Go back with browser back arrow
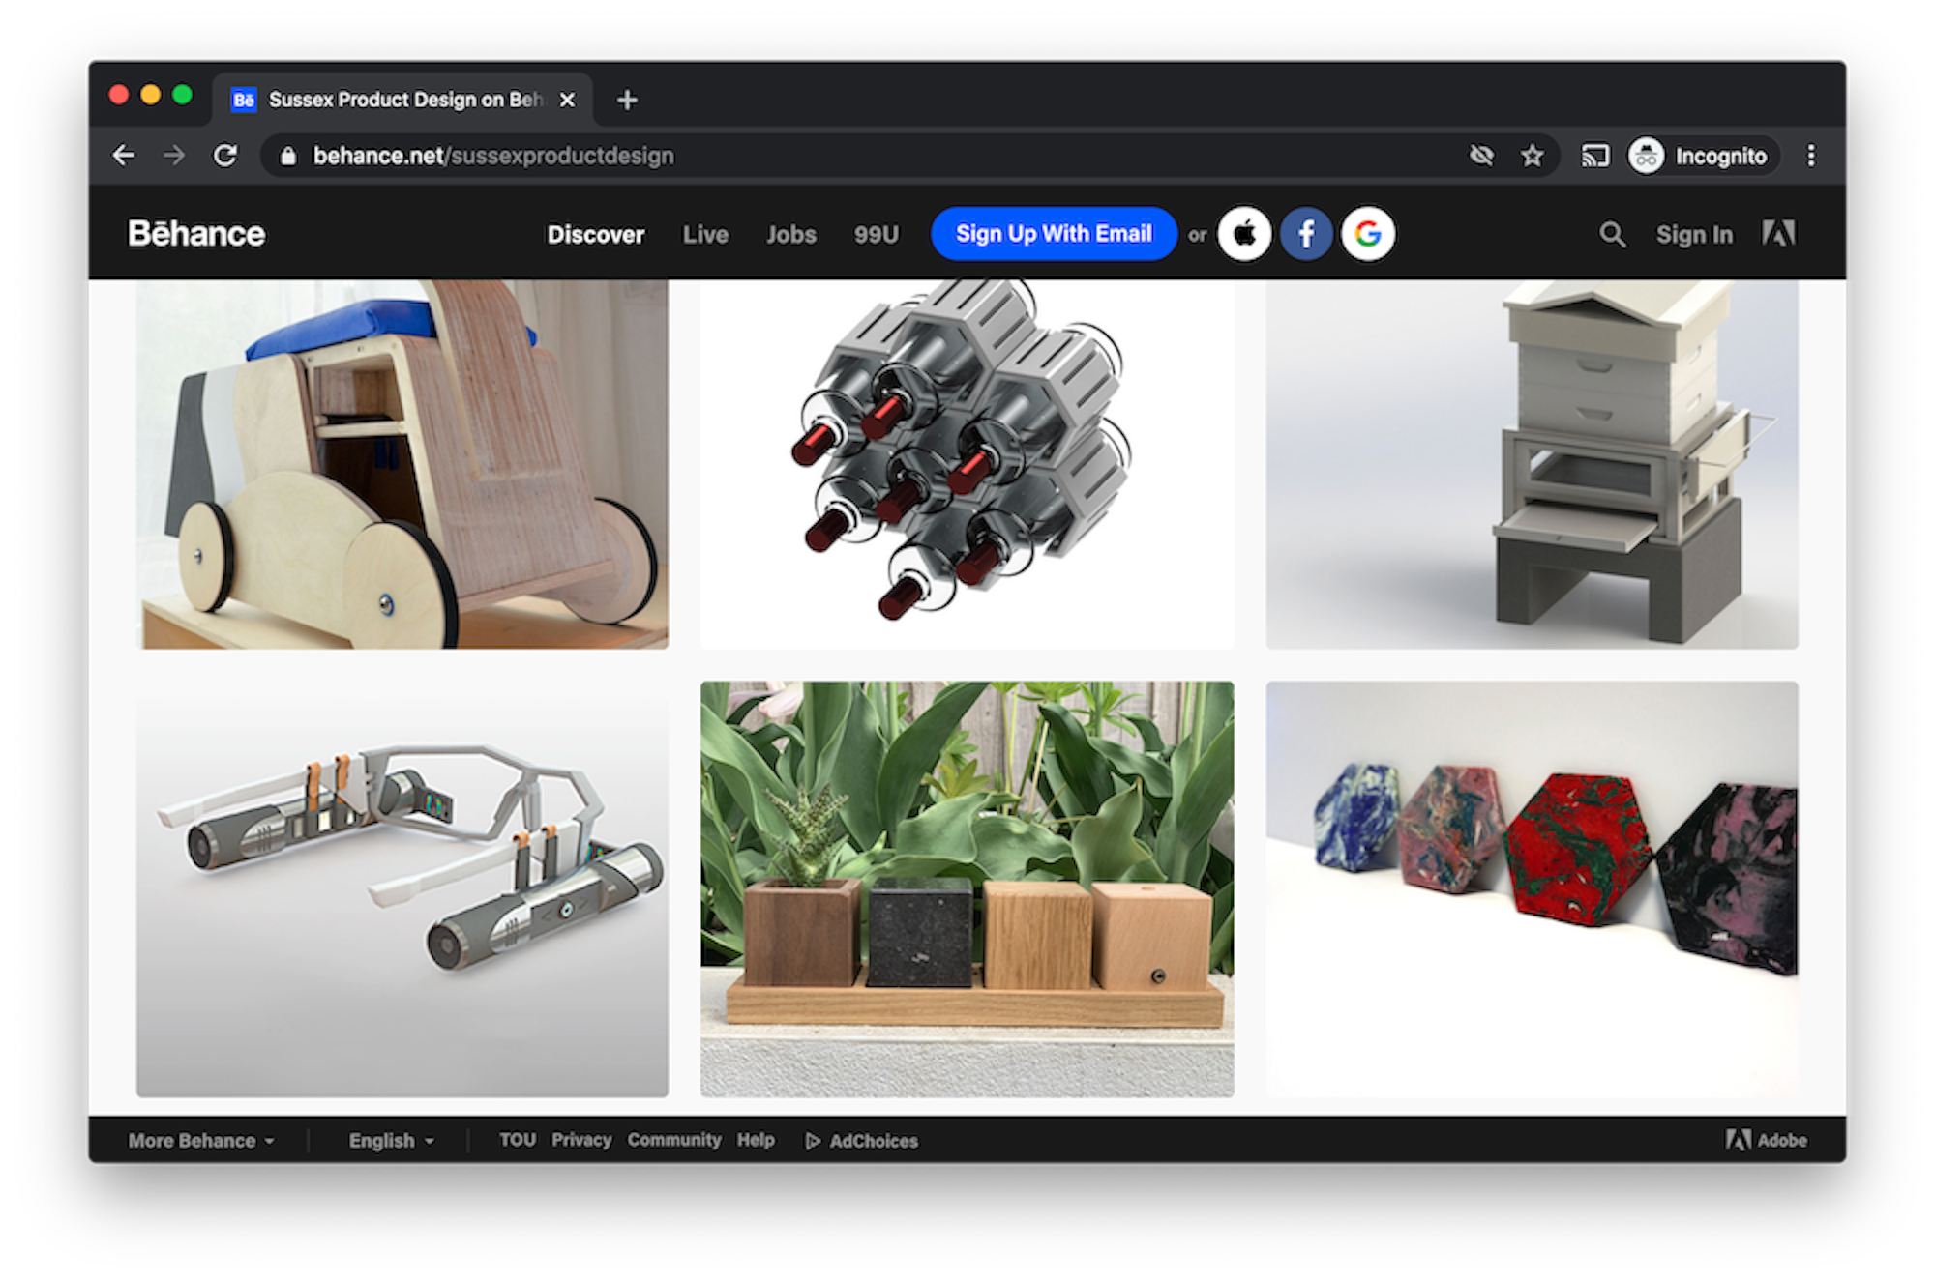Image resolution: width=1935 pixels, height=1280 pixels. [123, 155]
